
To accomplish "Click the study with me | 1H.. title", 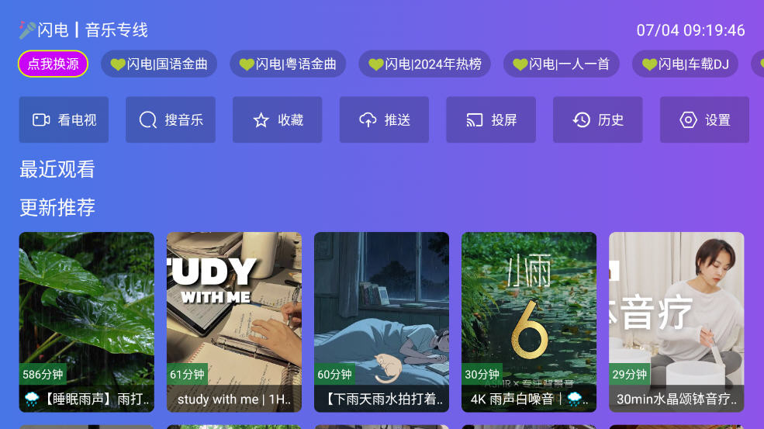I will pyautogui.click(x=234, y=400).
